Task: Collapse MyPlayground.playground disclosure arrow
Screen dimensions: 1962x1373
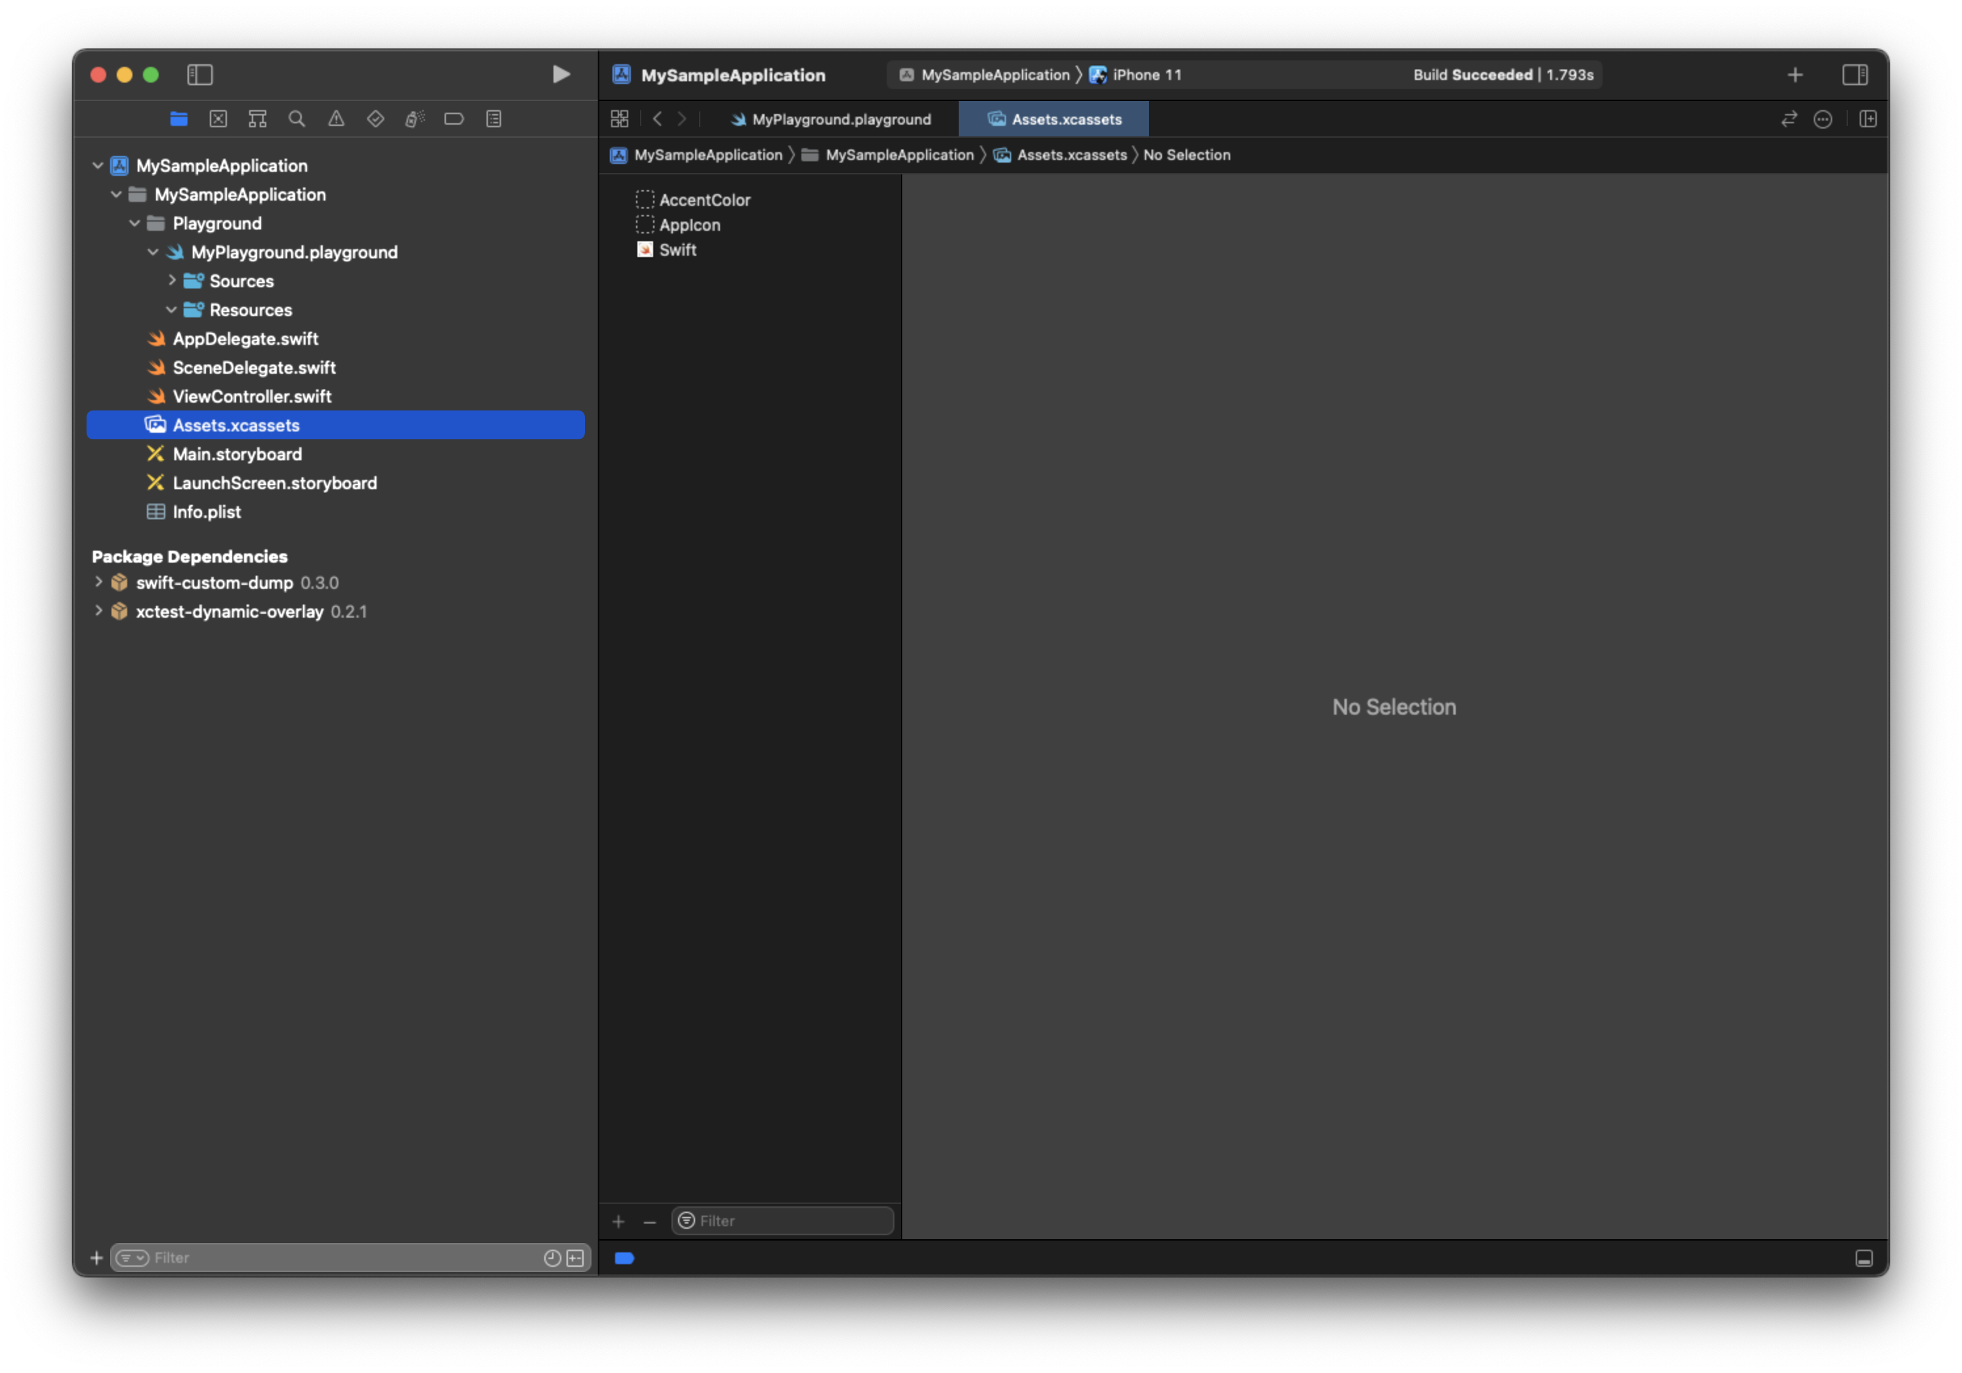Action: [153, 252]
